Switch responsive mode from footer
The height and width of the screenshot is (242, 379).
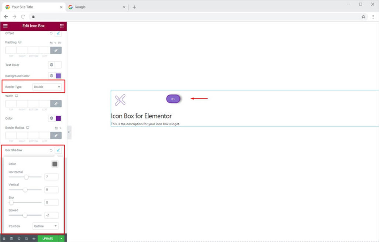(26, 239)
